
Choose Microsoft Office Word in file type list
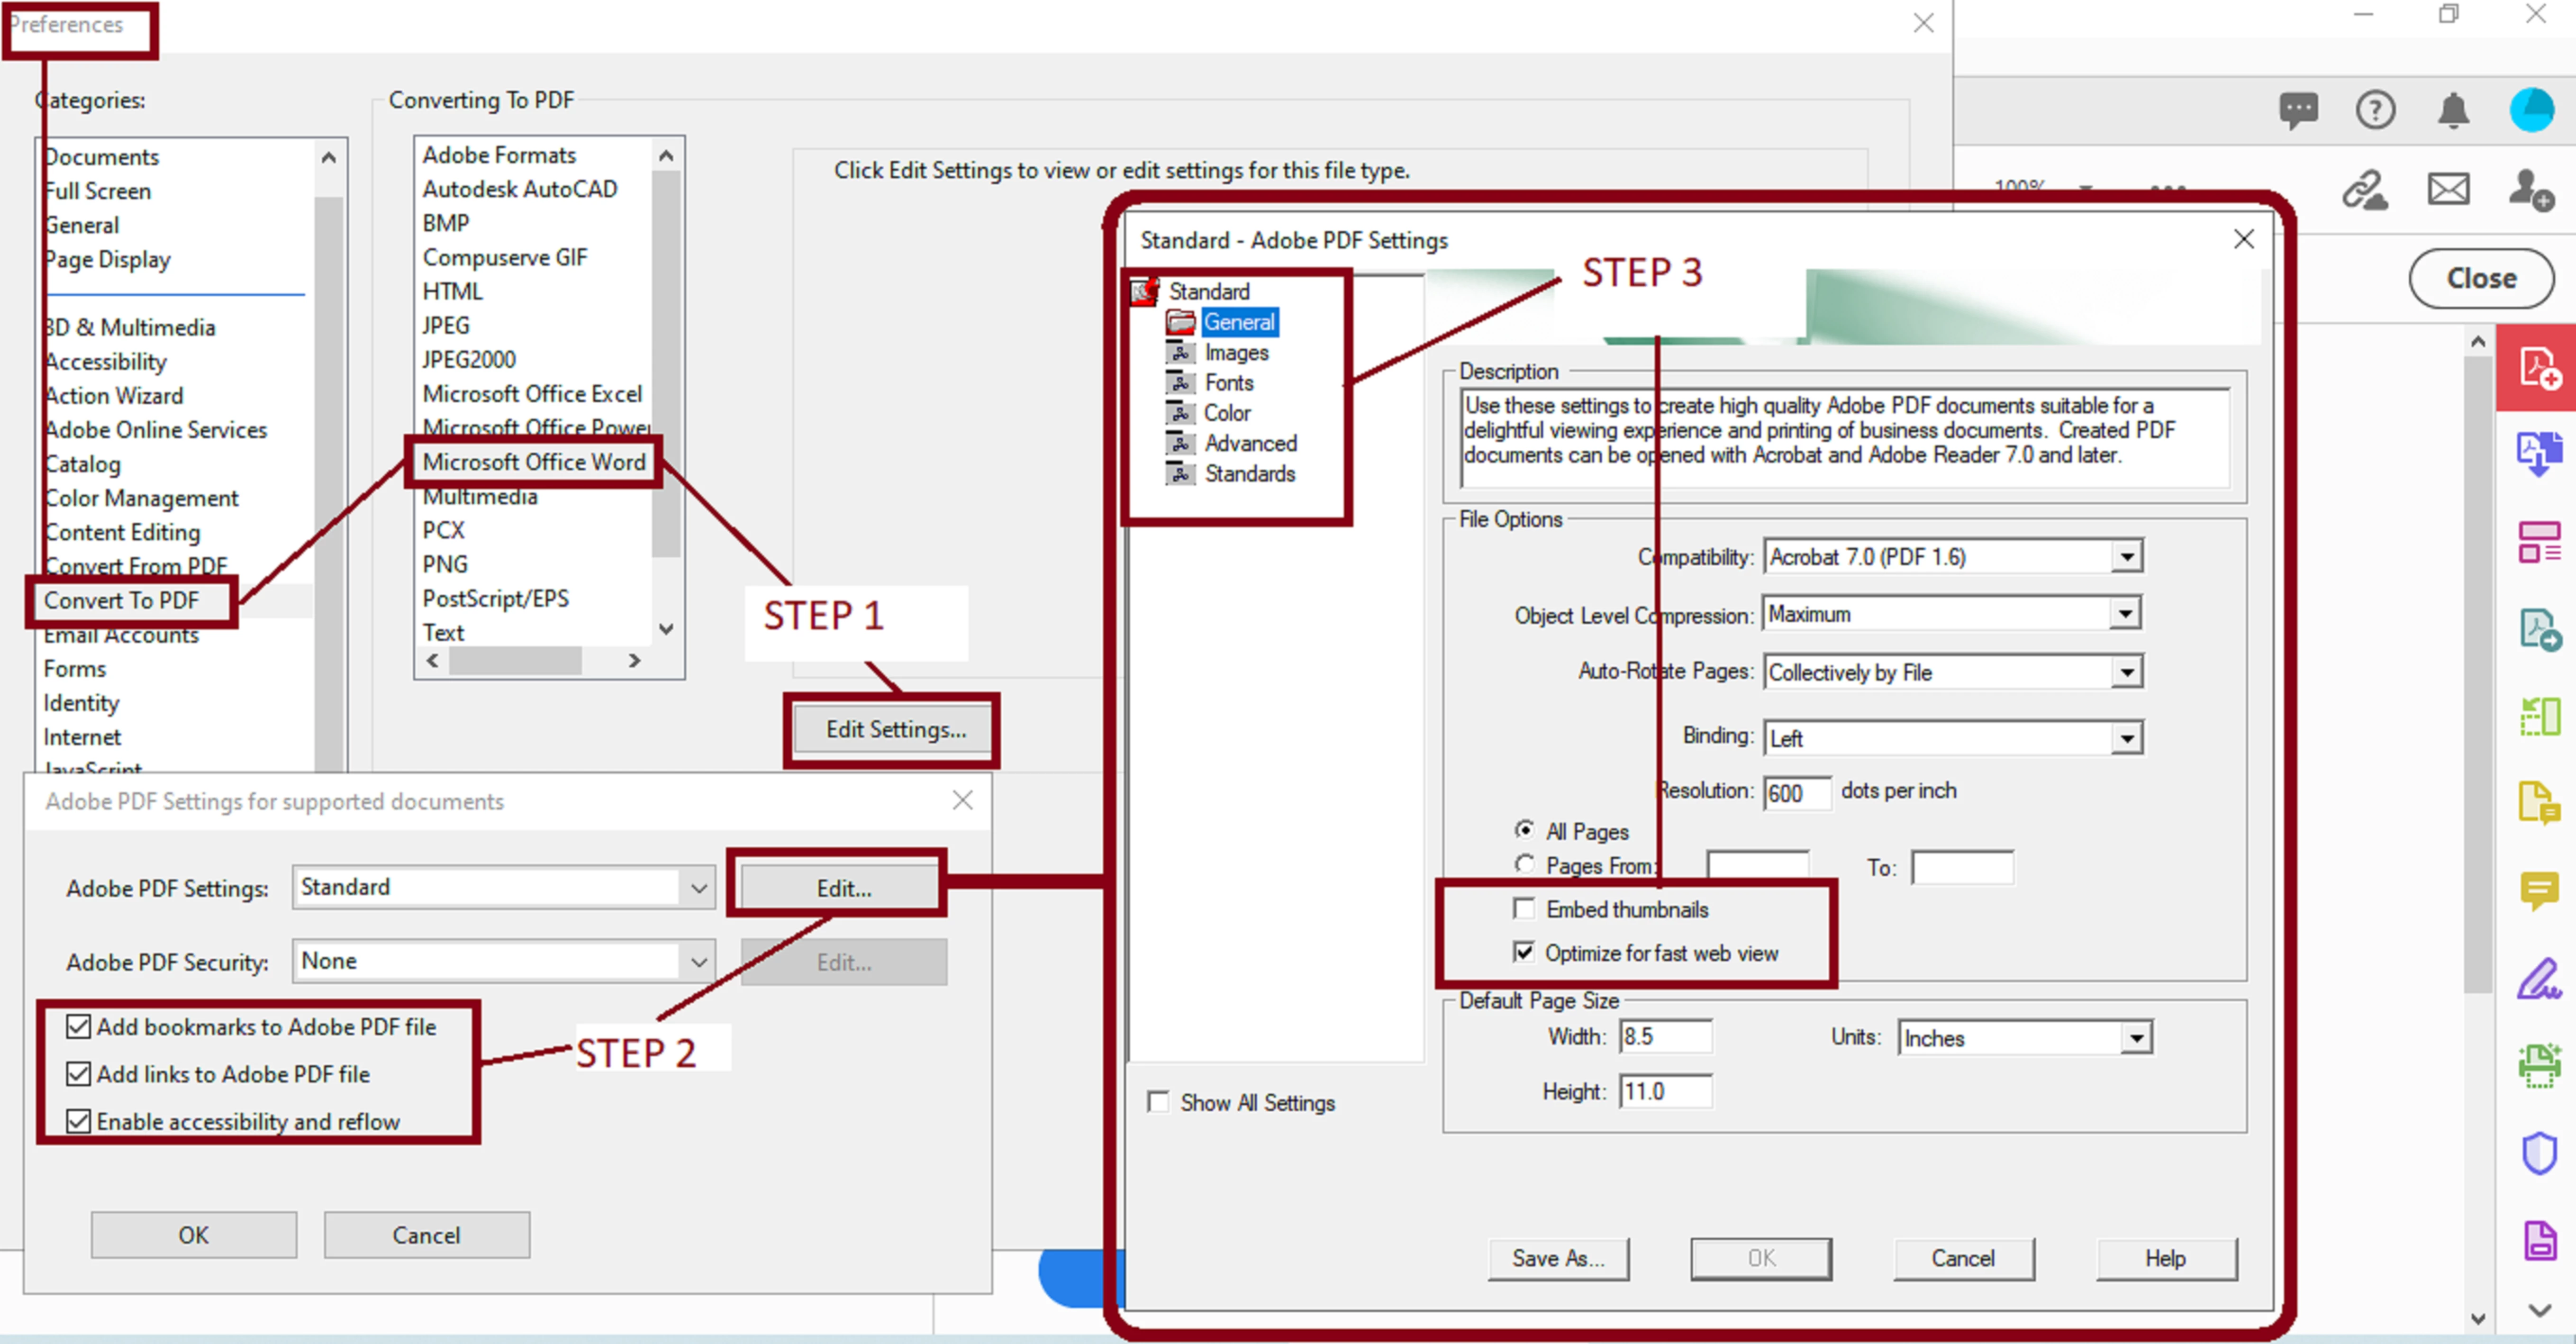(x=533, y=462)
